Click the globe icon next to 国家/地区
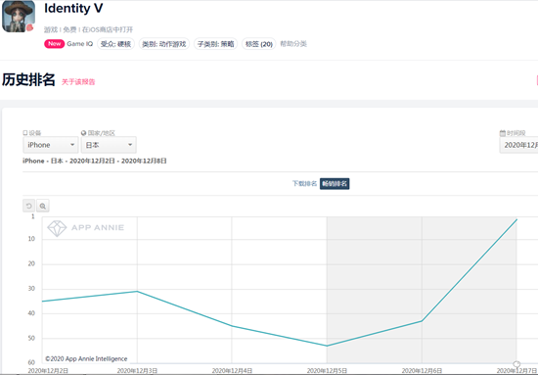538x375 pixels. [83, 133]
